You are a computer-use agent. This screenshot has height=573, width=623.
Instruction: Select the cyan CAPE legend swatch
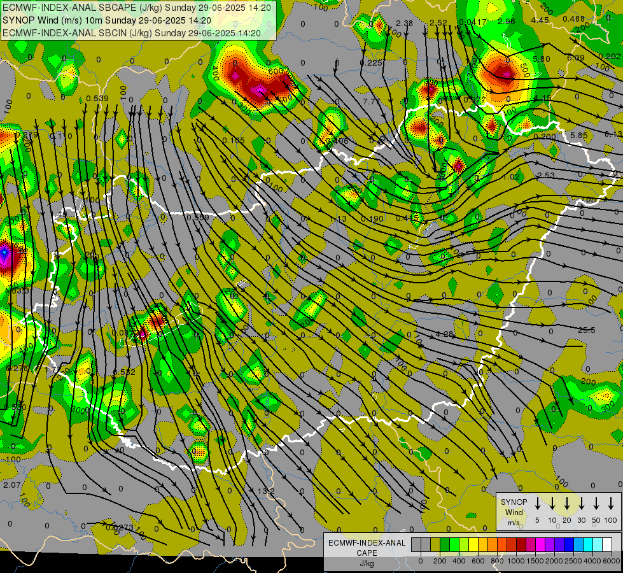point(587,545)
